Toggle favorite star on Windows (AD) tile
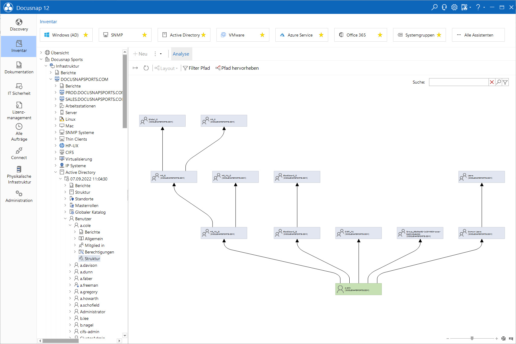Screen dimensions: 516x344 [x=86, y=35]
